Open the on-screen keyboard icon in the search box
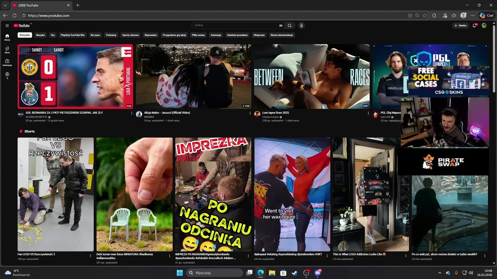The width and height of the screenshot is (497, 279). pyautogui.click(x=281, y=26)
